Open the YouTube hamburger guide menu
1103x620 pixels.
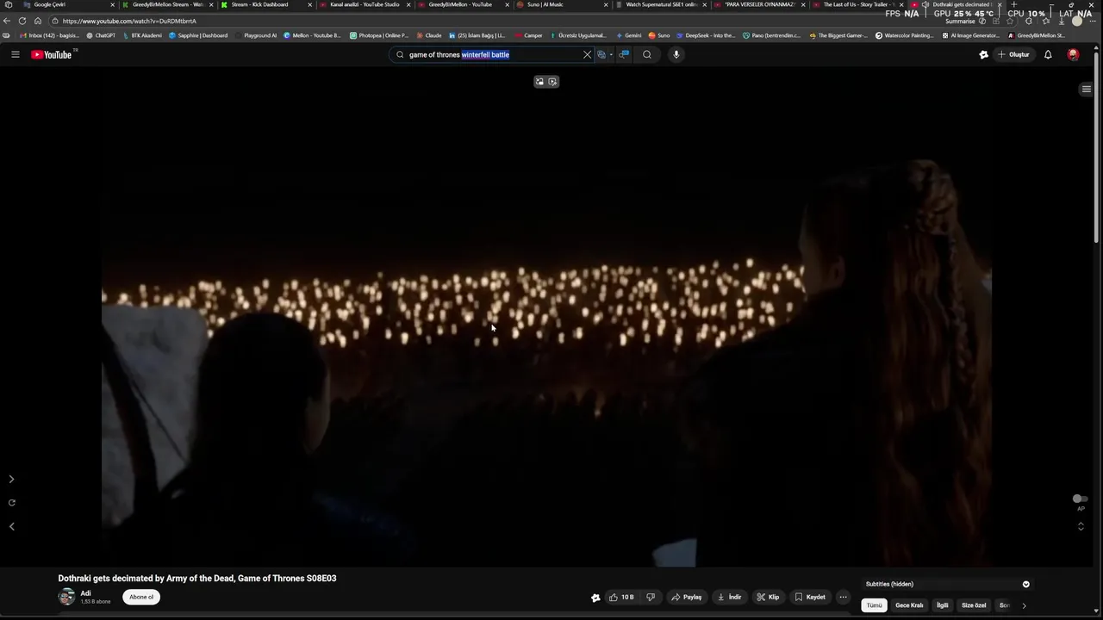[15, 54]
